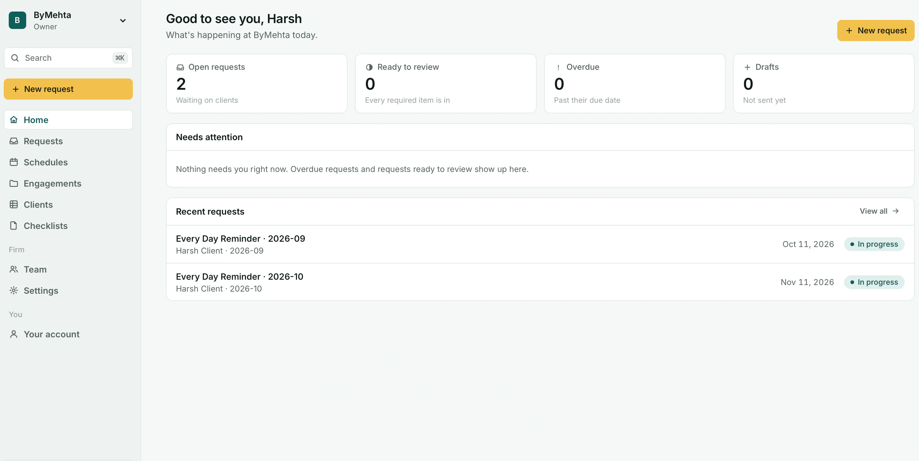Click the Team people icon

click(x=13, y=269)
